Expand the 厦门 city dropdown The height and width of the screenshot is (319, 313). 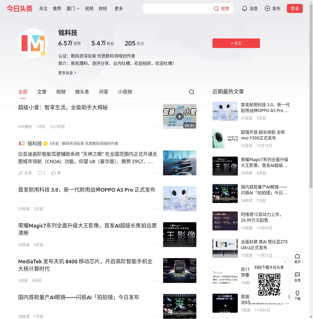point(73,8)
